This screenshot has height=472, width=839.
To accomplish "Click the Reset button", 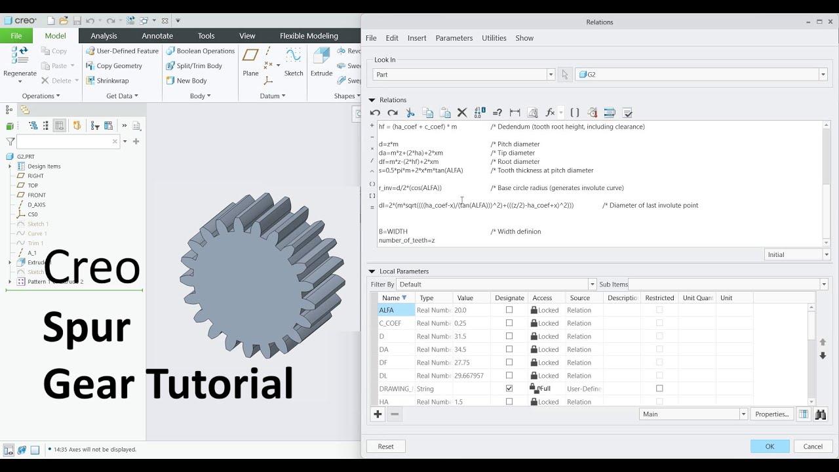I will pos(386,446).
